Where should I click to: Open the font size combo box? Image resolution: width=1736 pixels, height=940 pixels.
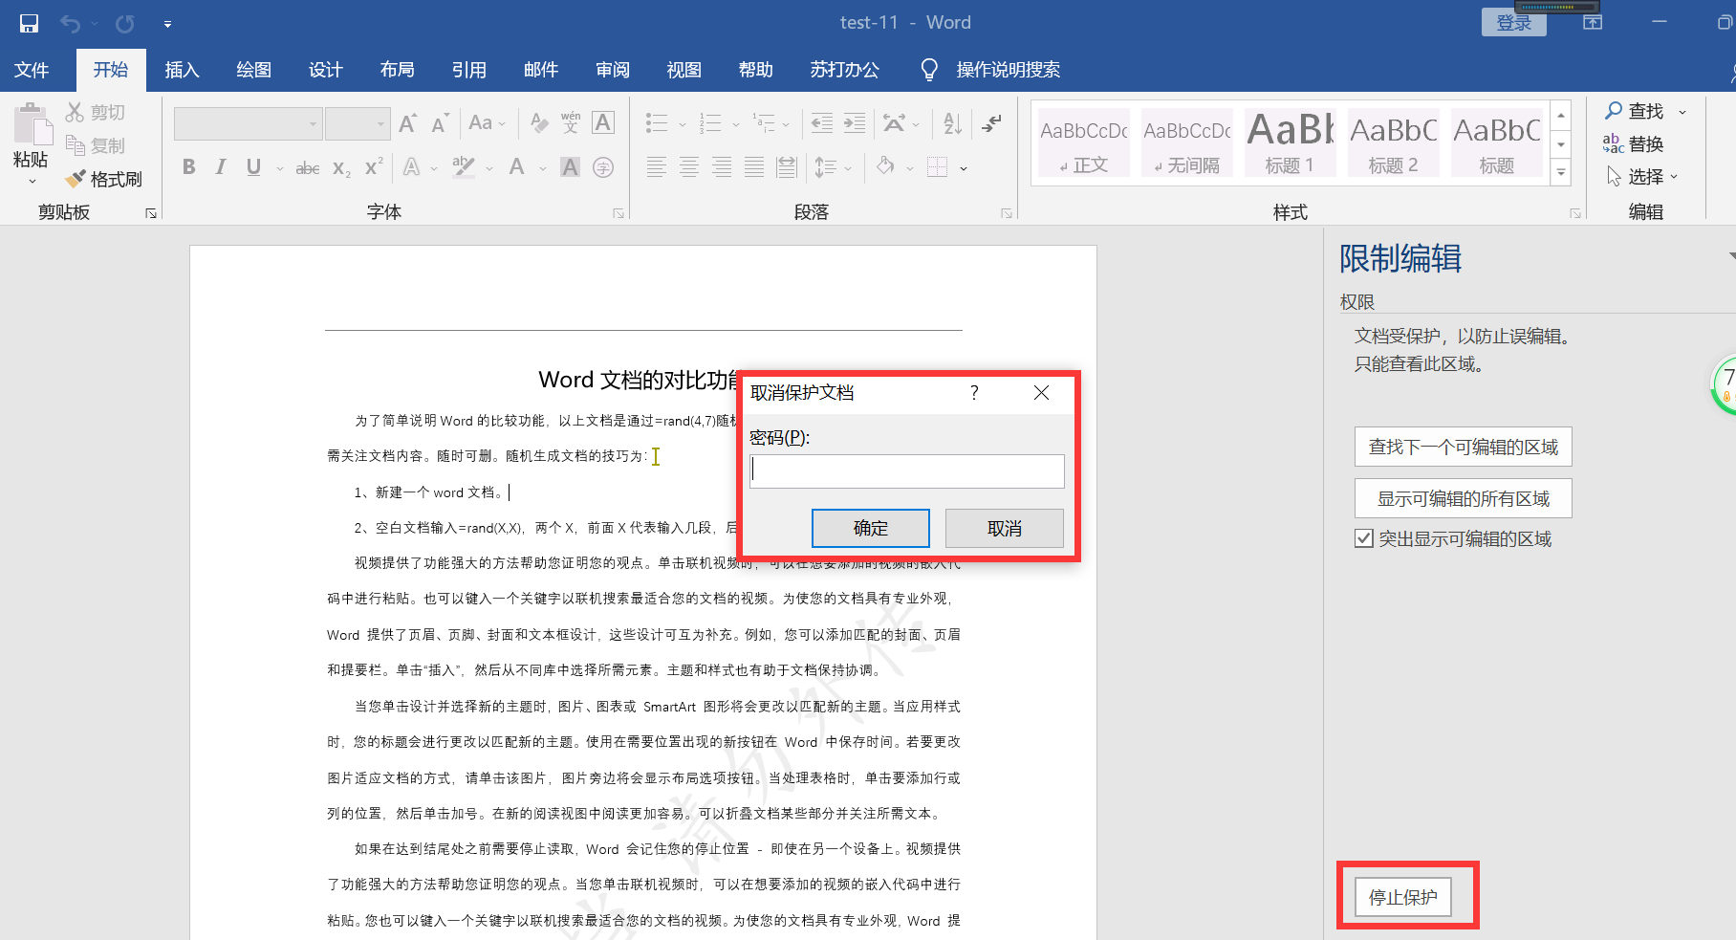tap(357, 123)
